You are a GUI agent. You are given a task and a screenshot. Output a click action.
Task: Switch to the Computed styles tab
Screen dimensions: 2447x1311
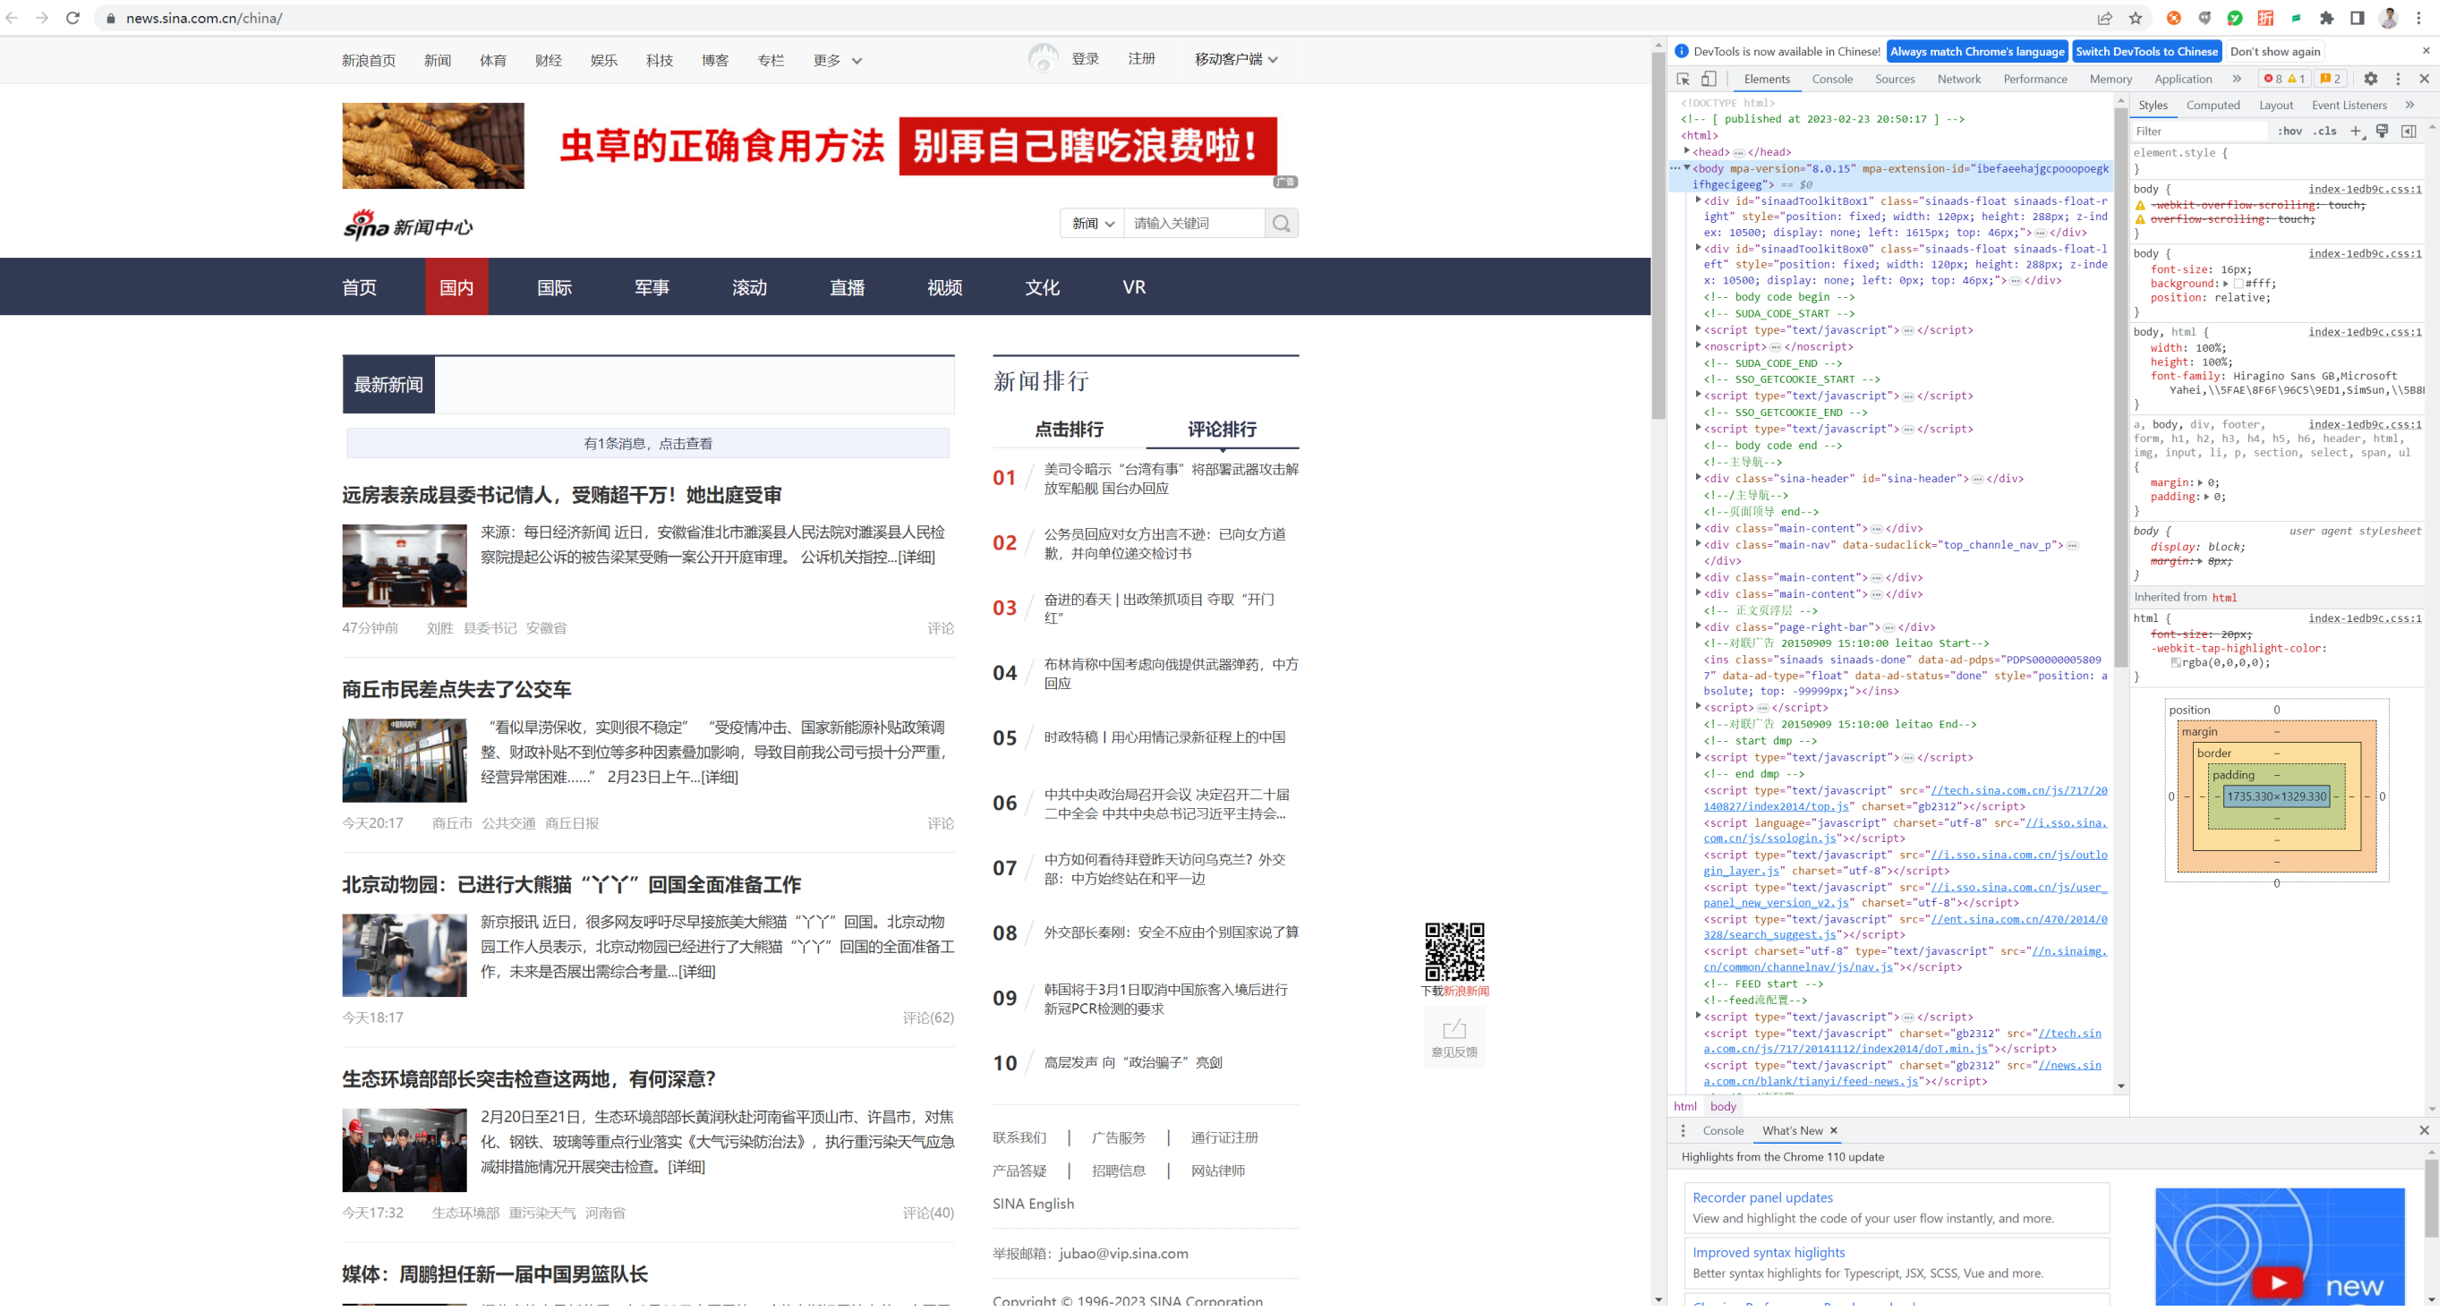click(x=2213, y=106)
